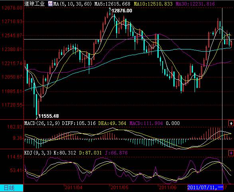
Task: Select the highlighted 2011/07/11 date box
Action: click(x=205, y=187)
